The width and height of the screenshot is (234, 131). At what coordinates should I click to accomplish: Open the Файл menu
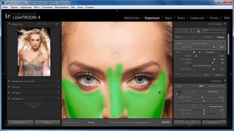click(5, 7)
